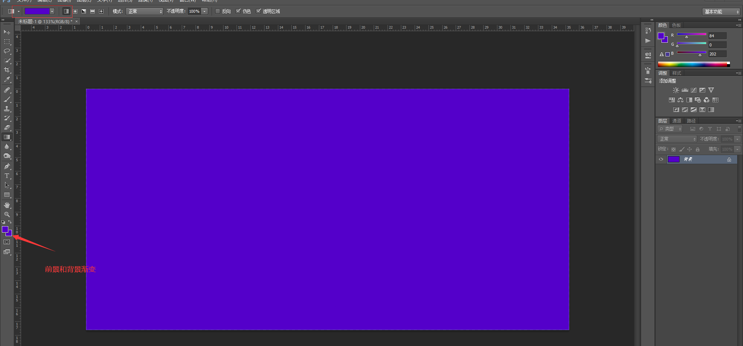Switch to the 通道 channels tab
Screen dimensions: 743x346
point(677,121)
